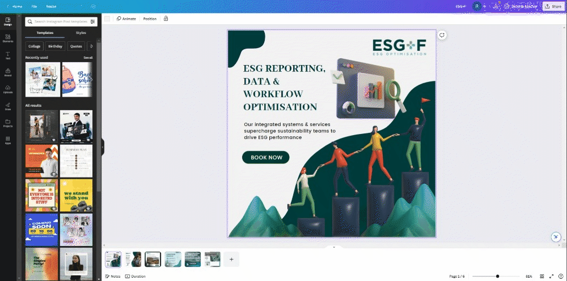Open the Duration setting
Viewport: 567px width, 281px height.
[136, 276]
